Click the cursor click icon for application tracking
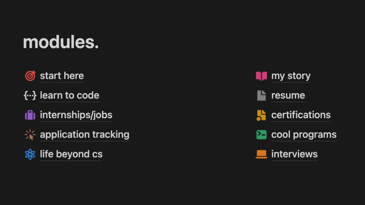Image resolution: width=365 pixels, height=205 pixels. [x=30, y=135]
